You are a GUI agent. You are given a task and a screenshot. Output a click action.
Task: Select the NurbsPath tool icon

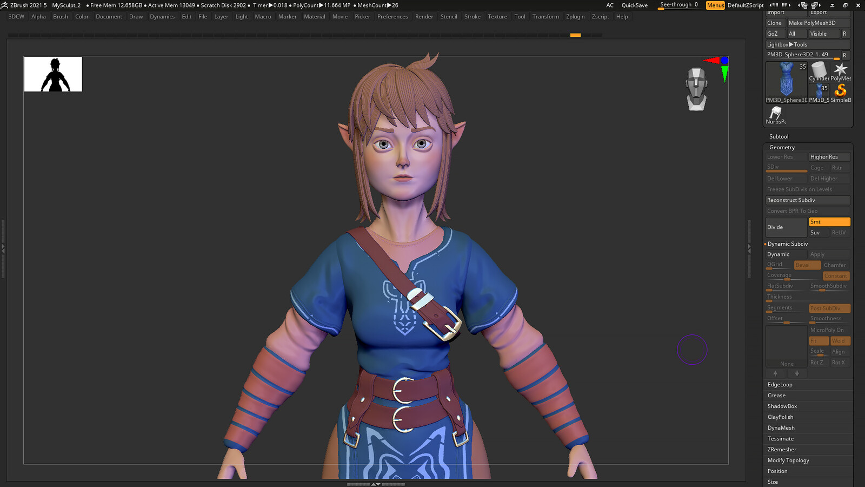pos(776,114)
